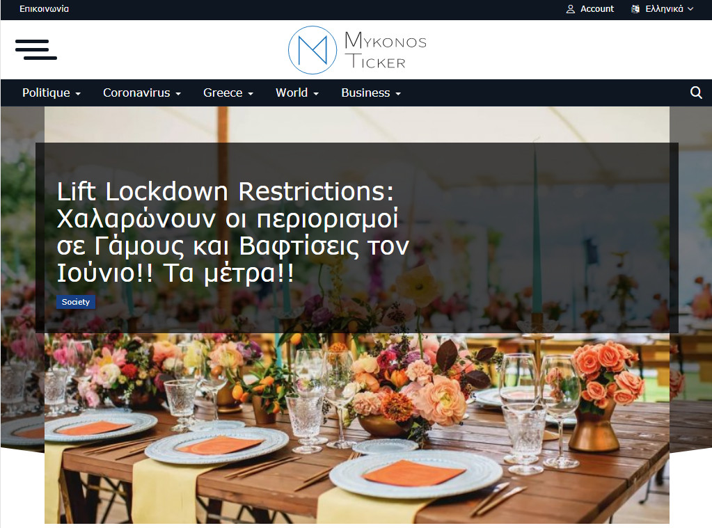The width and height of the screenshot is (712, 528).
Task: Open the Account link
Action: click(x=596, y=9)
